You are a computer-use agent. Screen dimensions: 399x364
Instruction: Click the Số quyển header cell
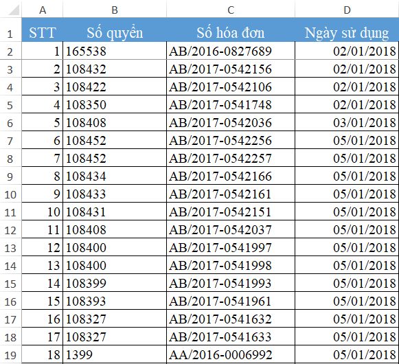click(115, 30)
